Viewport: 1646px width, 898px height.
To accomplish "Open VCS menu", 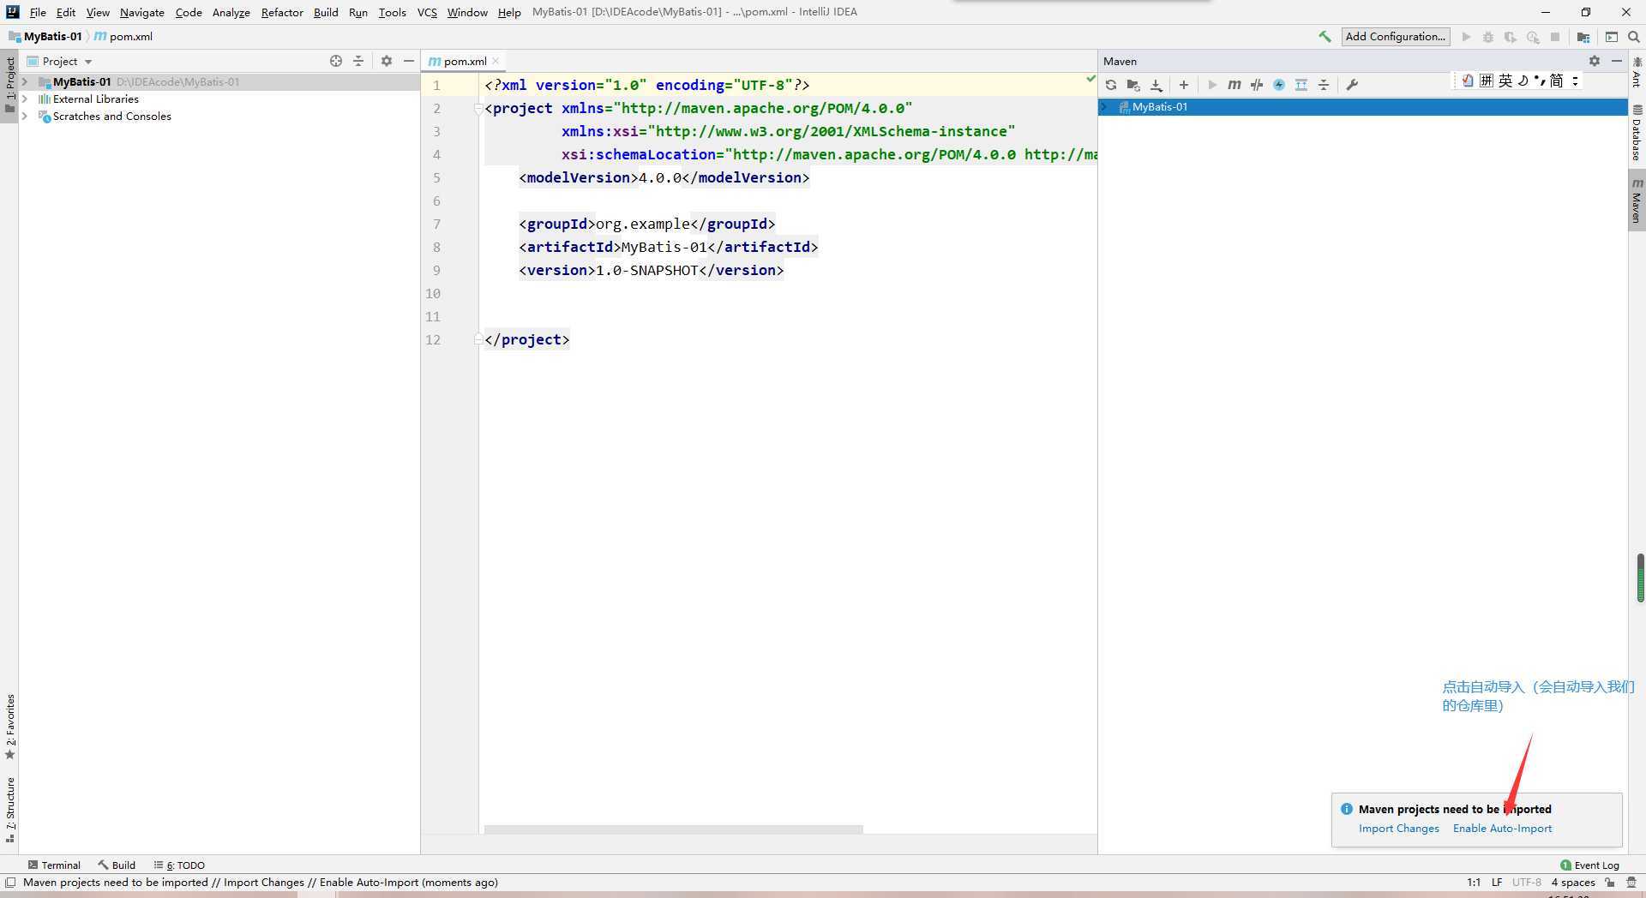I will coord(427,12).
